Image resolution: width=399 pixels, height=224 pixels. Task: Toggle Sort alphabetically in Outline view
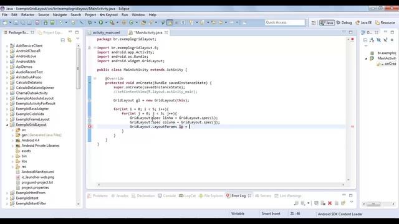pos(372,40)
